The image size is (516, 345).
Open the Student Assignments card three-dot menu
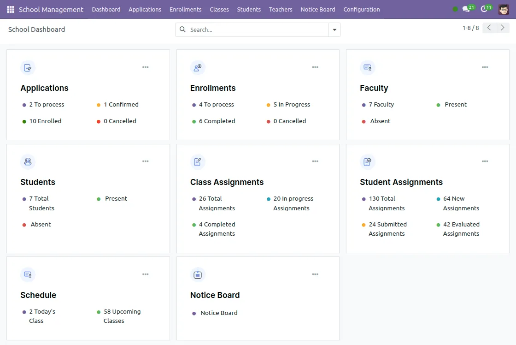coord(485,161)
